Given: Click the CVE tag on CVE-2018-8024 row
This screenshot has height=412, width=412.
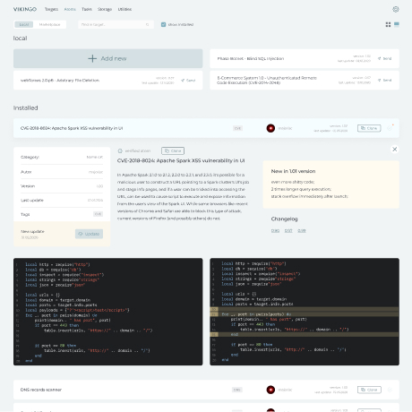Looking at the screenshot, I should click(x=237, y=128).
